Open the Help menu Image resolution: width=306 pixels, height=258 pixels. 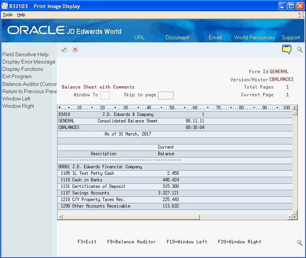pos(21,15)
